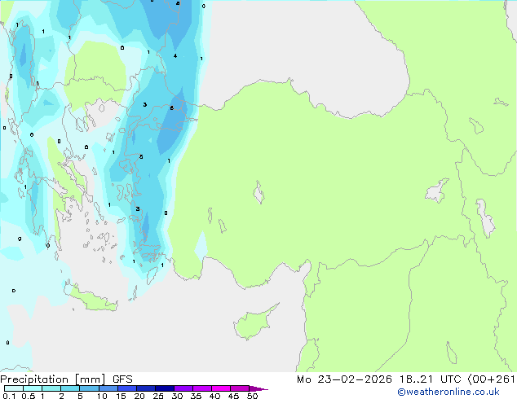Select the 40–45 mm magenta legend swatch
Viewport: 517px width, 399px height.
[221, 388]
